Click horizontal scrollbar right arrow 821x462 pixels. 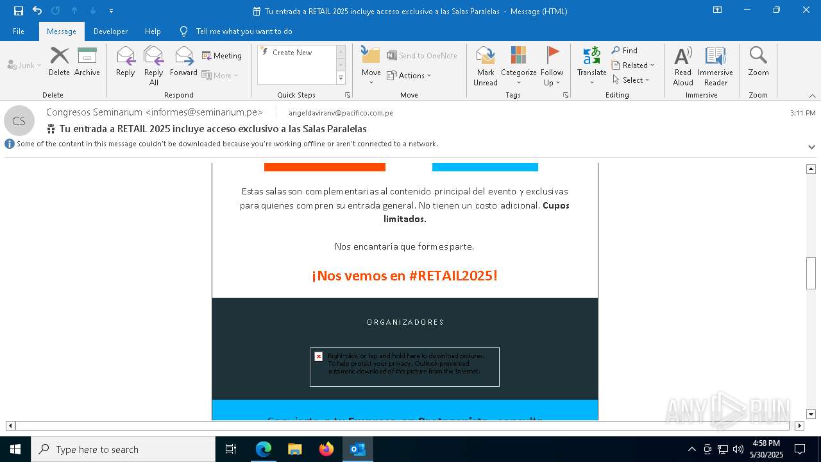tap(799, 425)
